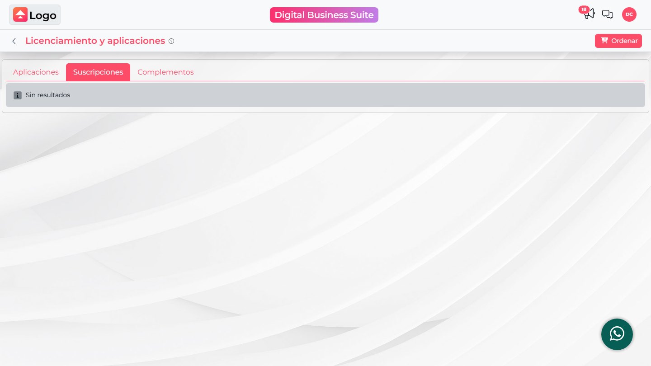Click the Licenciamiento y aplicaciones title
This screenshot has height=366, width=651.
[x=95, y=41]
